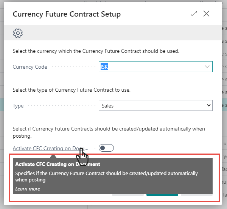Click the dotted leader beside Type label

click(x=61, y=106)
